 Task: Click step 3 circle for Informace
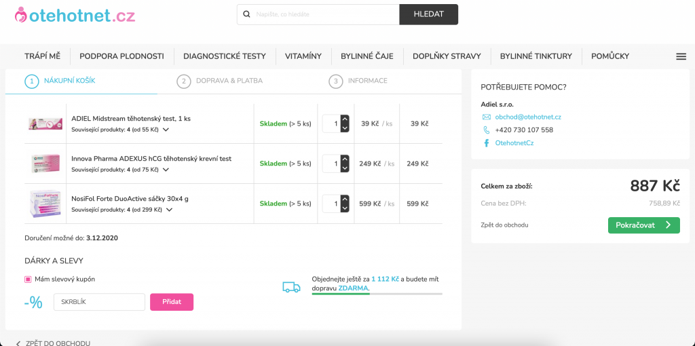click(x=335, y=81)
